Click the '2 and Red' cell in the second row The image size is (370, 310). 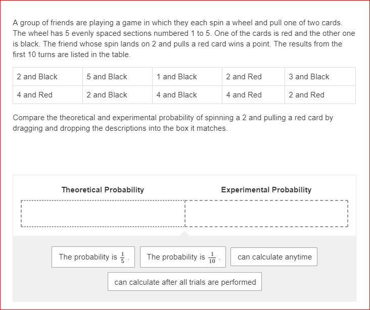(x=320, y=95)
